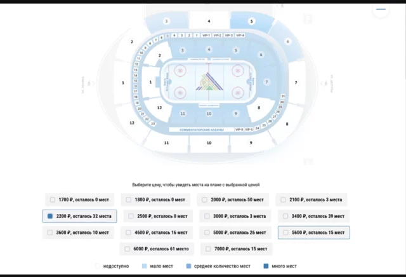The image size is (406, 277).
Task: Pick VIP-1 box on the seating plan
Action: (206, 36)
